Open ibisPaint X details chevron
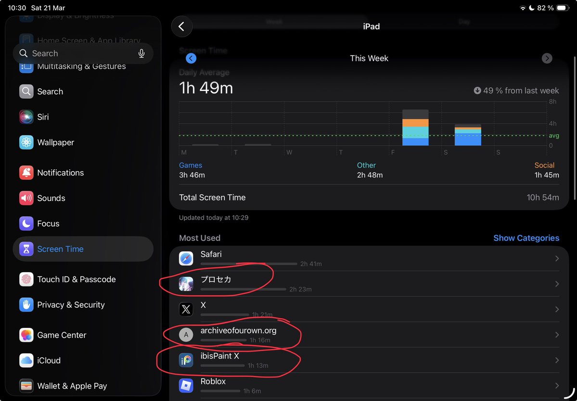 click(557, 360)
